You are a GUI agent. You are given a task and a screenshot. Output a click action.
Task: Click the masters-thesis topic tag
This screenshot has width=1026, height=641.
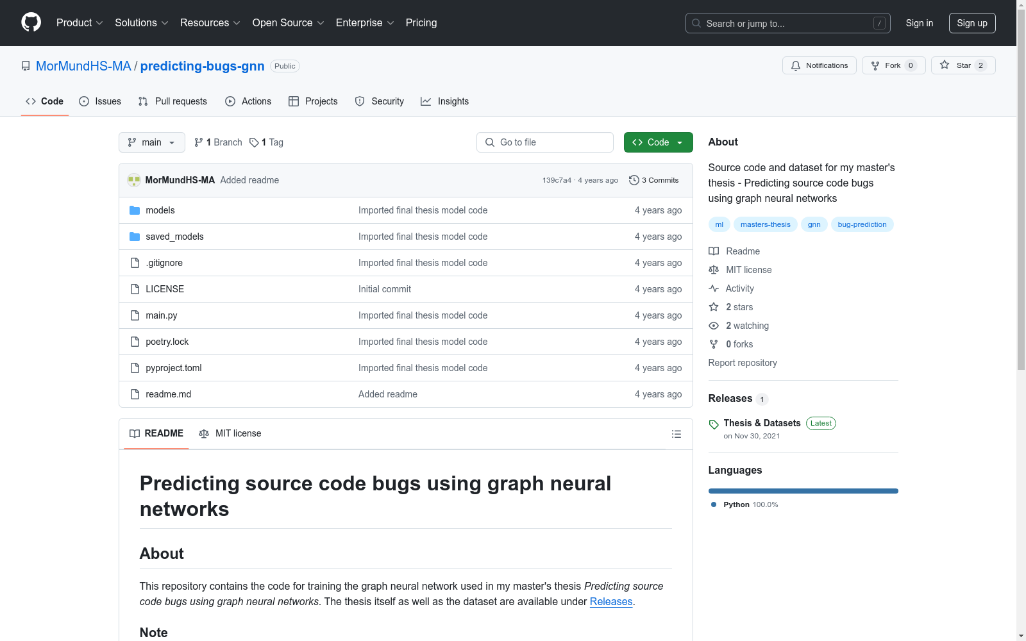coord(766,224)
